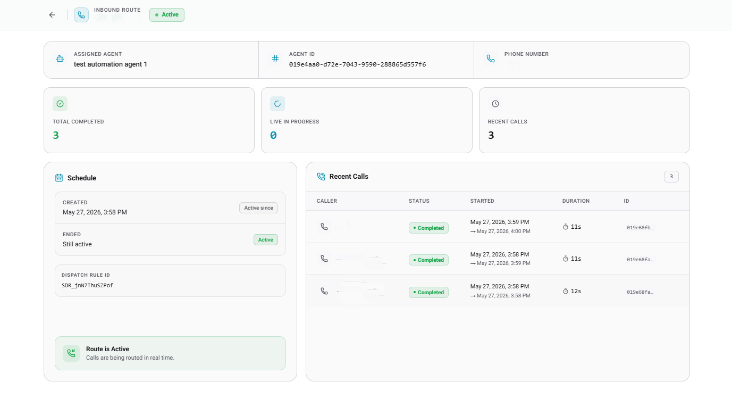Image resolution: width=732 pixels, height=407 pixels.
Task: Click 'test automation agent 1' agent name
Action: coord(111,64)
